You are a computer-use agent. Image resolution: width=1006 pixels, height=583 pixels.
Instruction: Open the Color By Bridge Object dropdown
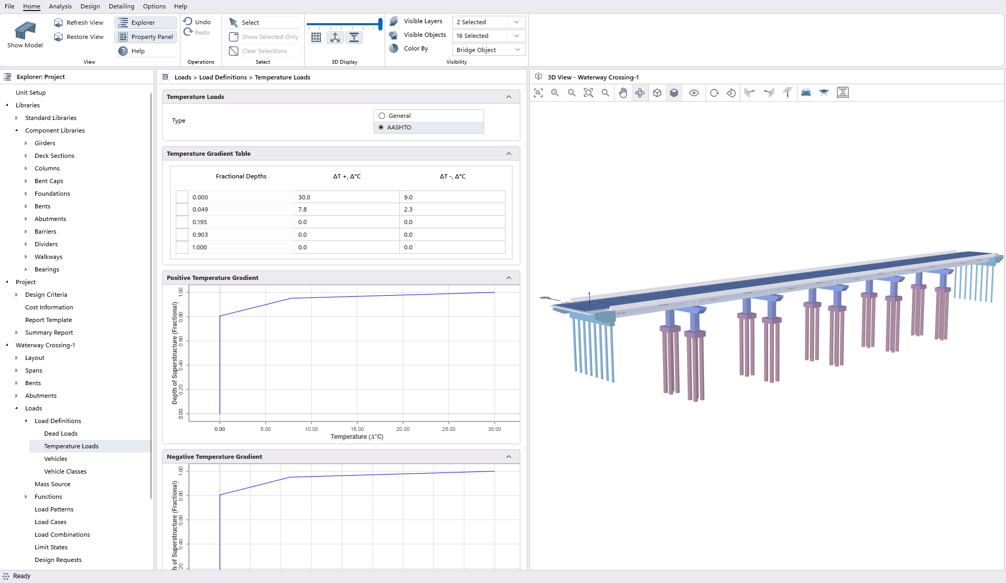coord(488,50)
